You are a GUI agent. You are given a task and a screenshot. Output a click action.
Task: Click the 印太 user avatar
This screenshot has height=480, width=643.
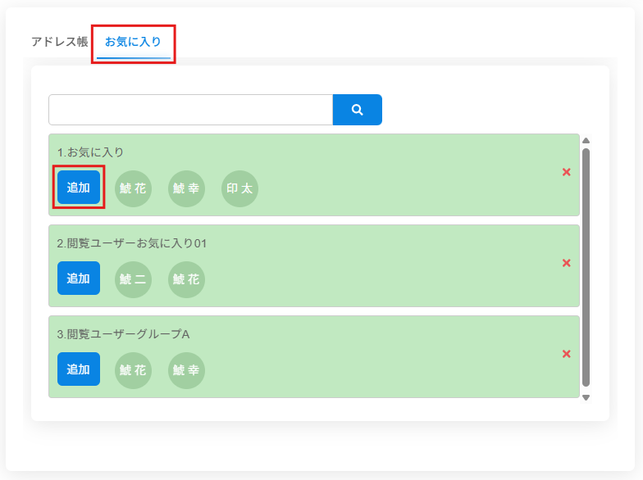tap(239, 188)
